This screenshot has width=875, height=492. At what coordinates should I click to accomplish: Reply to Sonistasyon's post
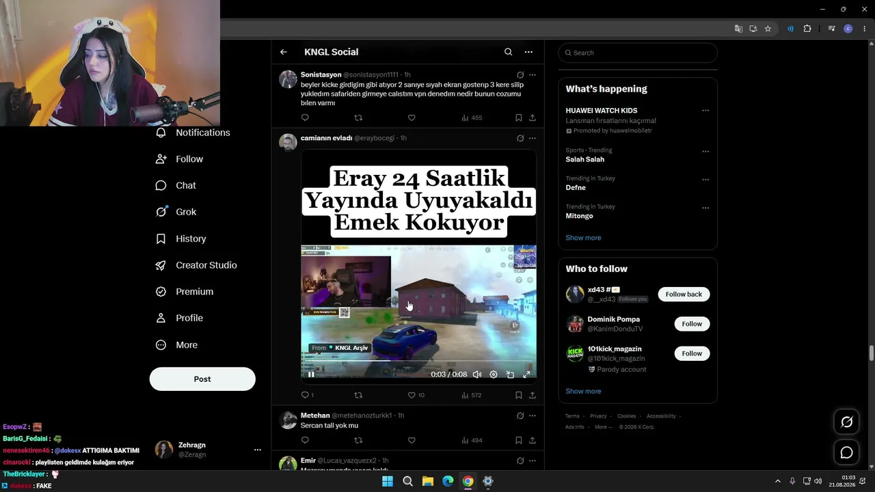click(x=305, y=118)
